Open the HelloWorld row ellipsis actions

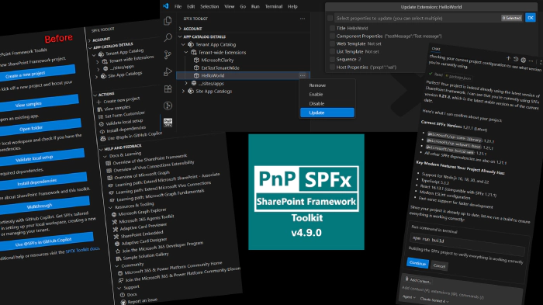pyautogui.click(x=303, y=75)
